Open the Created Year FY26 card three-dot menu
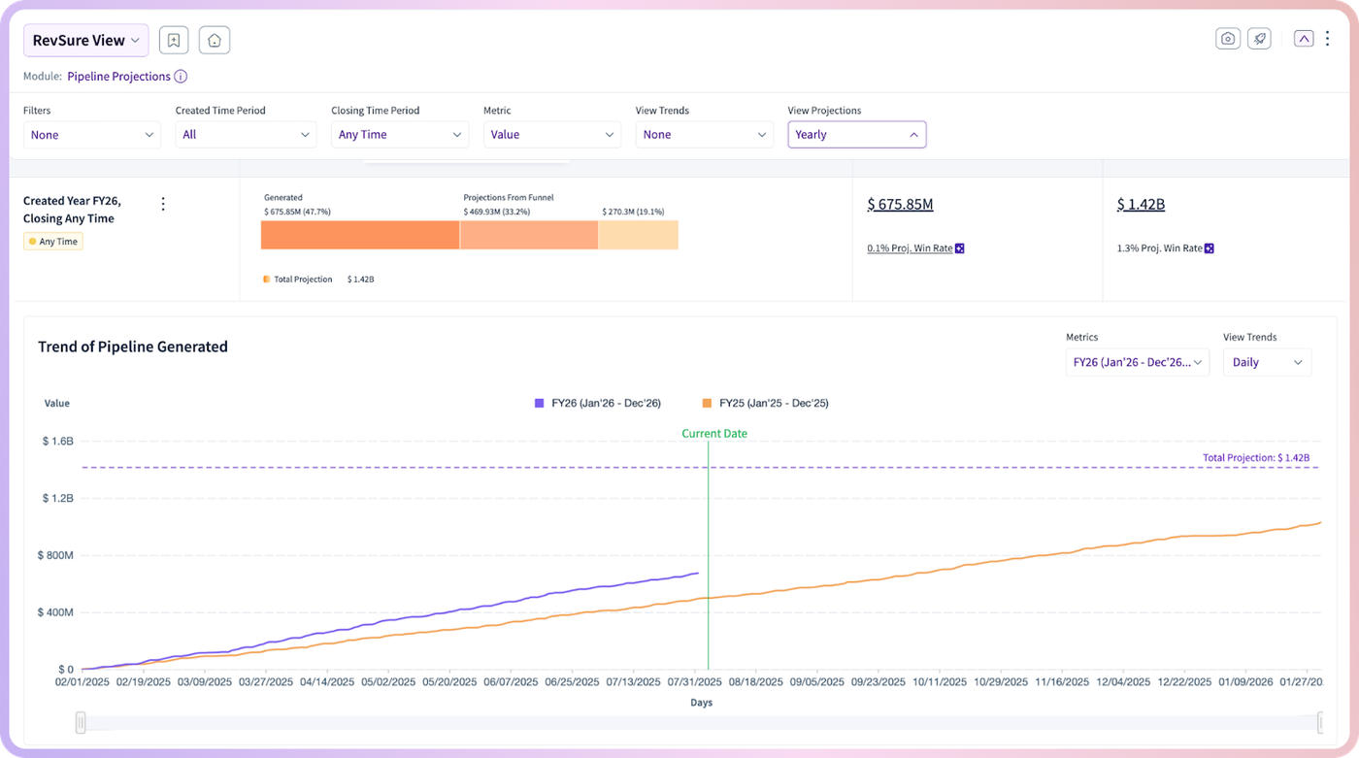 point(163,204)
